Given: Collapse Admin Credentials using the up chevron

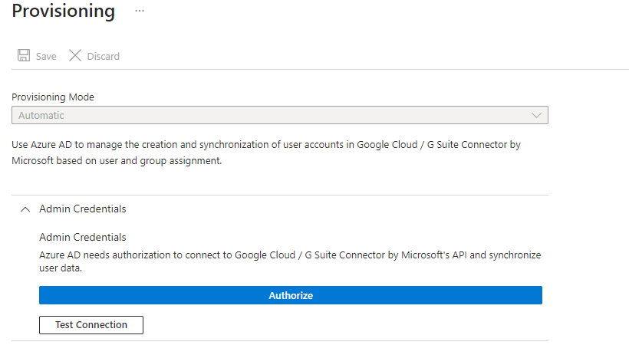Looking at the screenshot, I should click(x=25, y=209).
